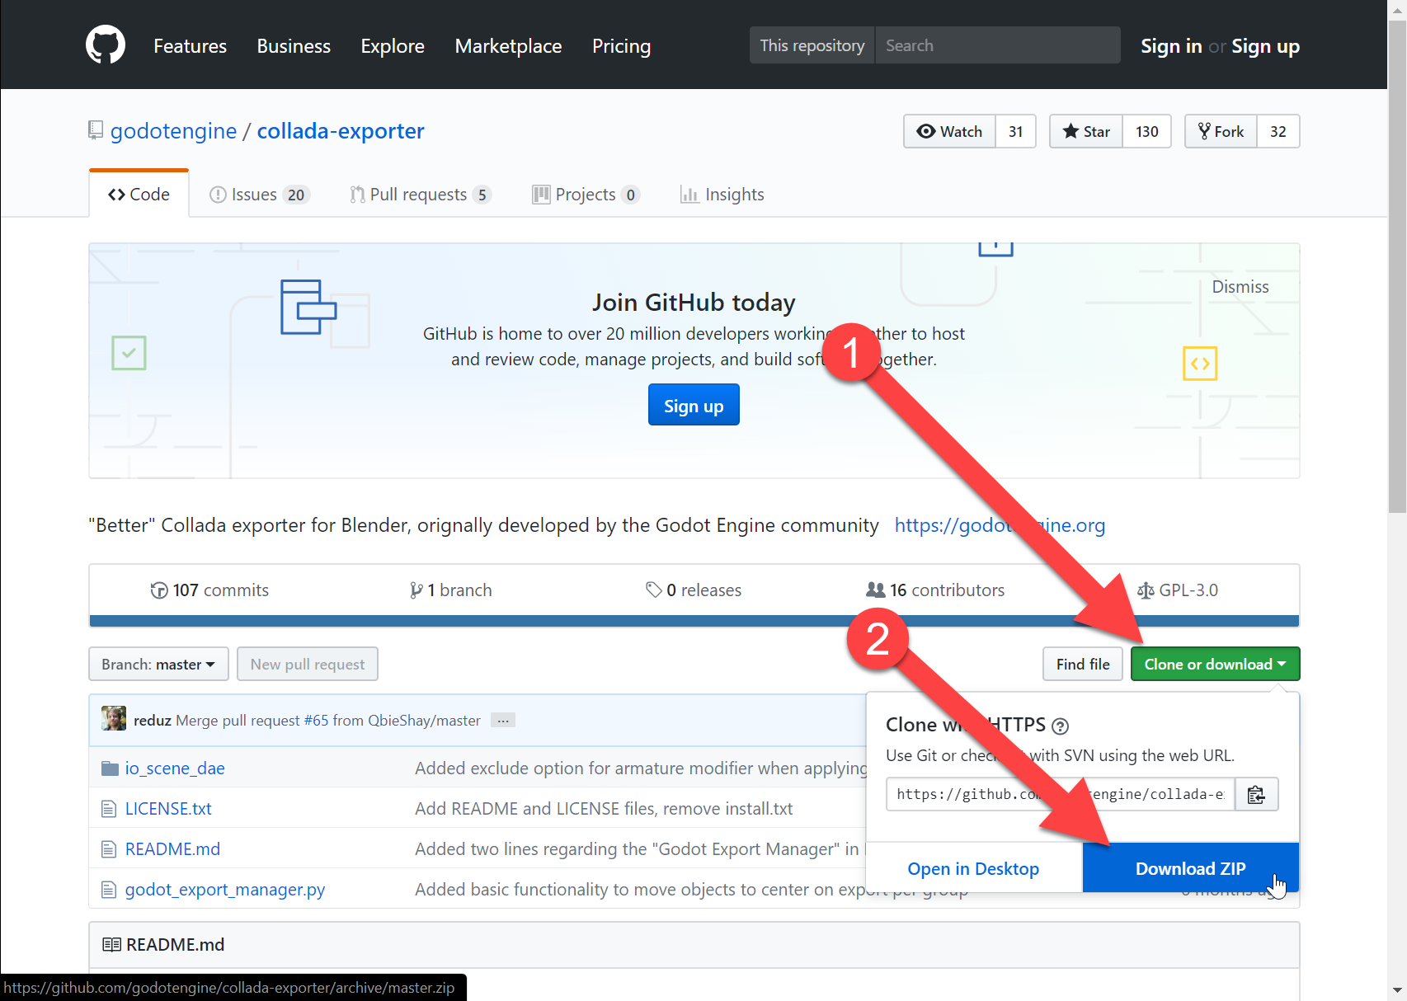This screenshot has height=1001, width=1407.
Task: Open pull request #65 link
Action: click(x=316, y=721)
